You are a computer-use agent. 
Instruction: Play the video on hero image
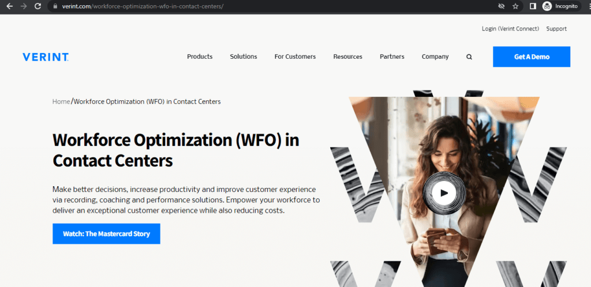pos(444,193)
